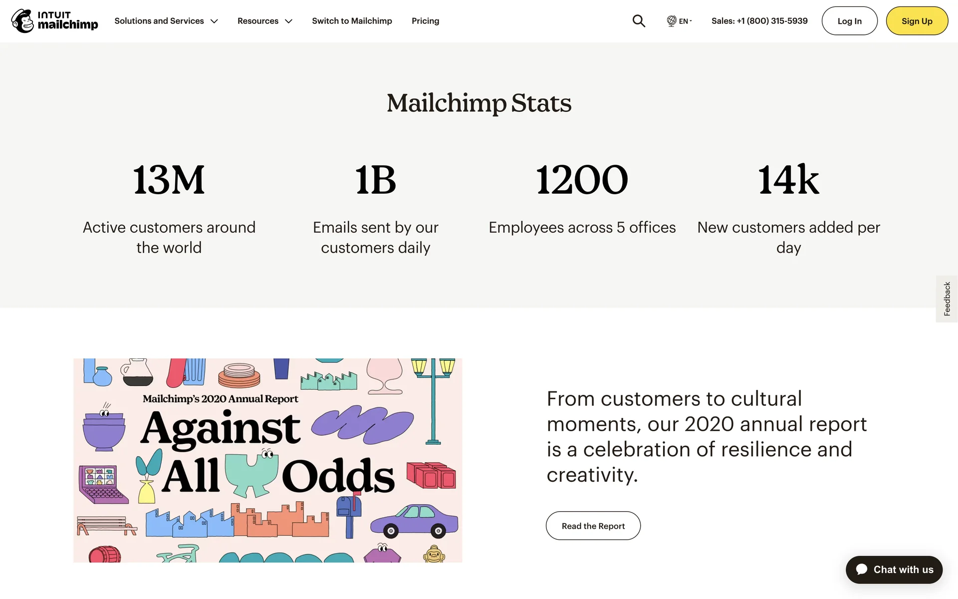This screenshot has width=958, height=599.
Task: Expand the Resources dropdown chevron
Action: click(x=288, y=21)
